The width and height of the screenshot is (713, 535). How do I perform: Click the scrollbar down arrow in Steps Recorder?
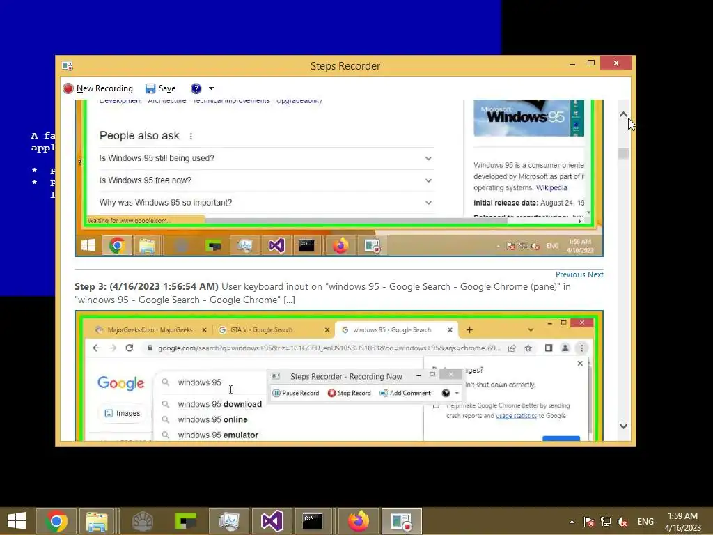point(623,426)
